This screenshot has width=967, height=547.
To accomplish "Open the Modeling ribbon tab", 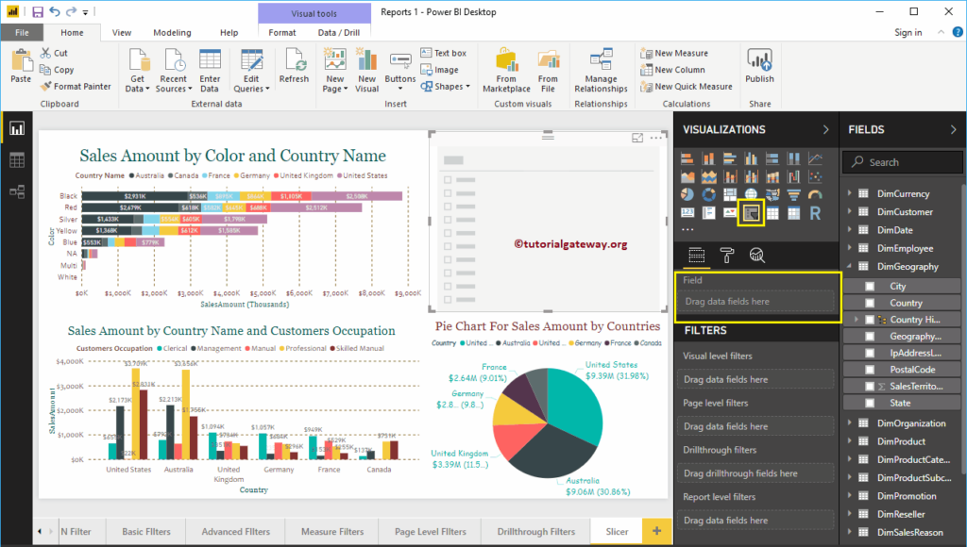I will (x=172, y=33).
